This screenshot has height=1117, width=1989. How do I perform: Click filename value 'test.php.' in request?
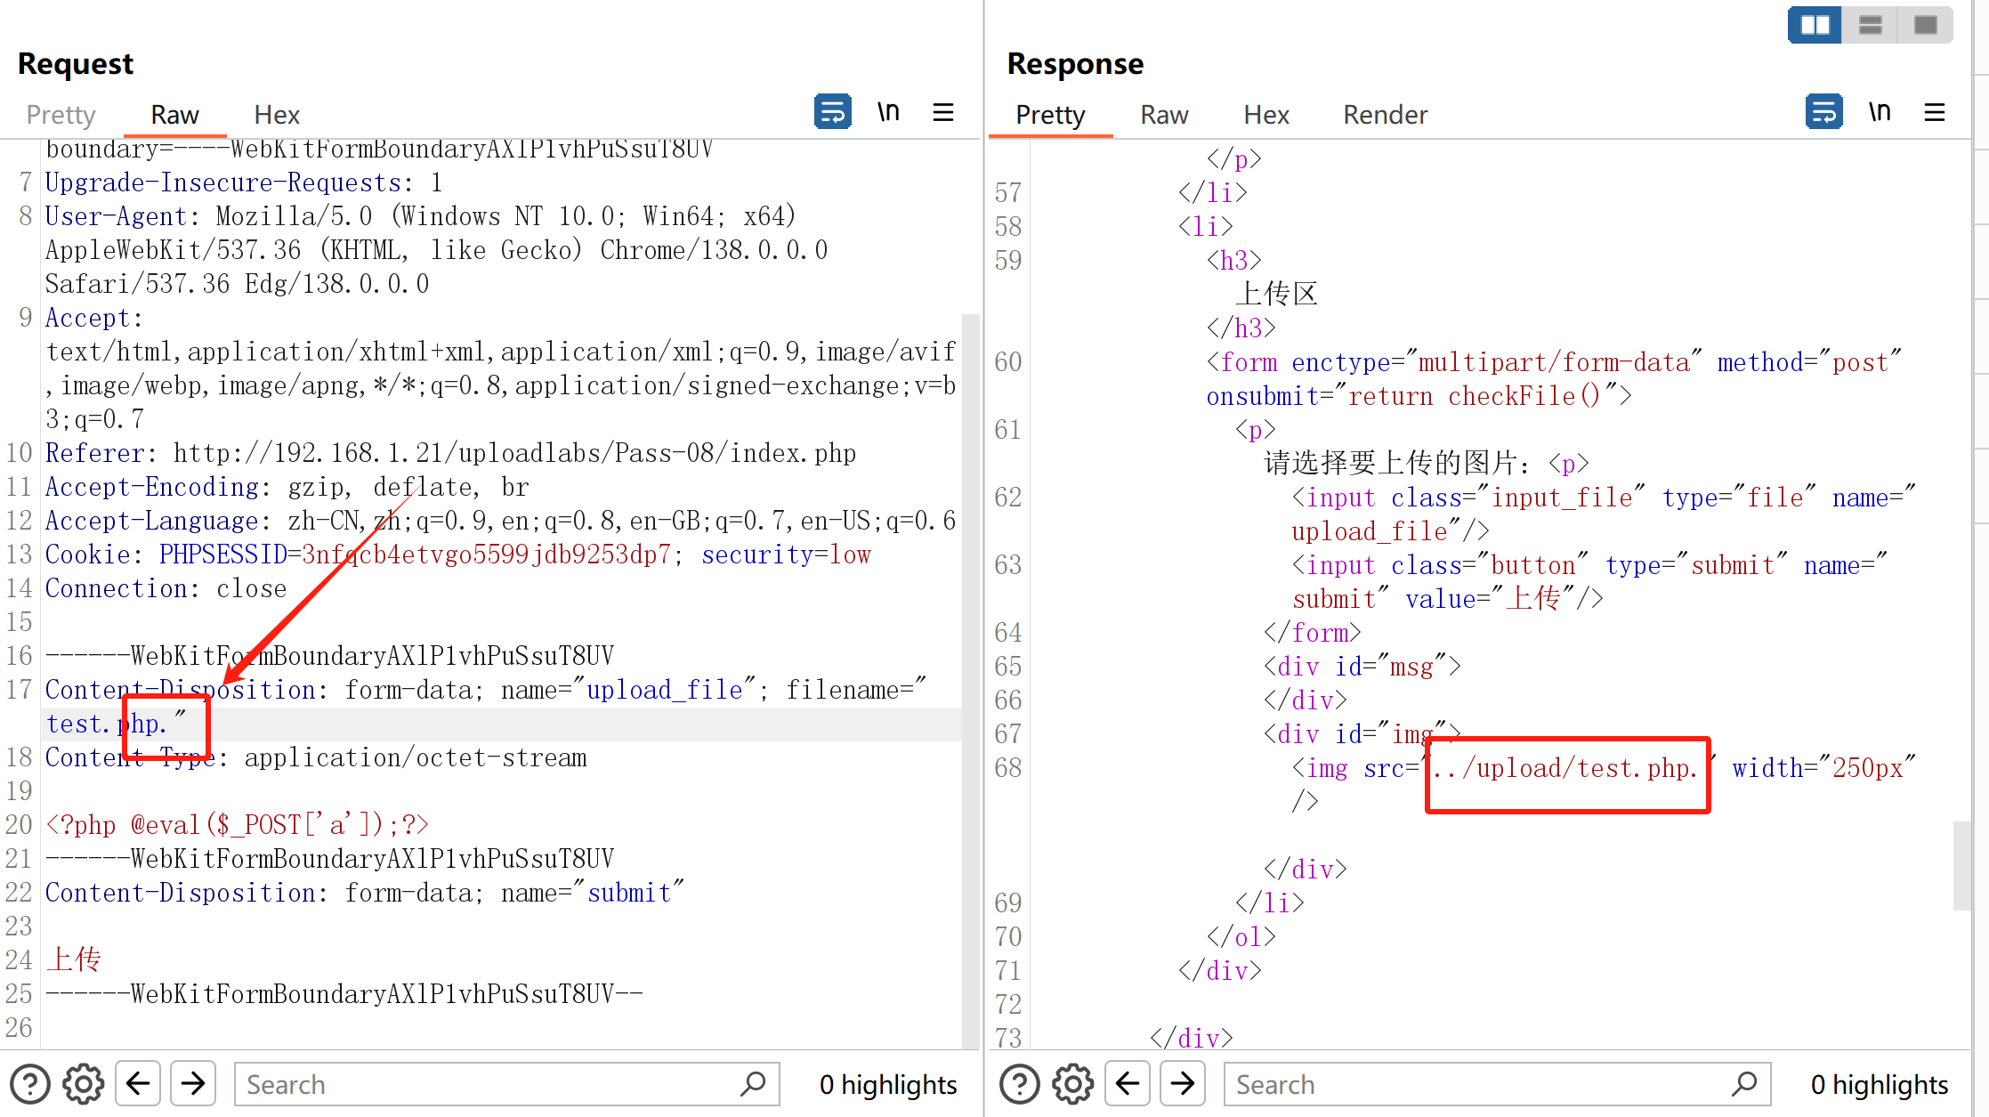point(107,724)
